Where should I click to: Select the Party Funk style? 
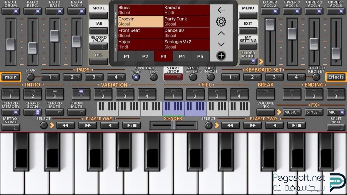pyautogui.click(x=187, y=21)
